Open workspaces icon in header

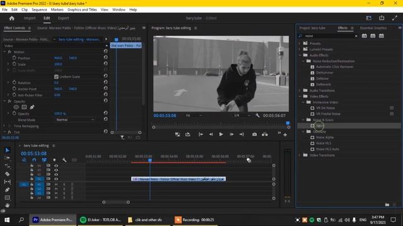pos(369,18)
